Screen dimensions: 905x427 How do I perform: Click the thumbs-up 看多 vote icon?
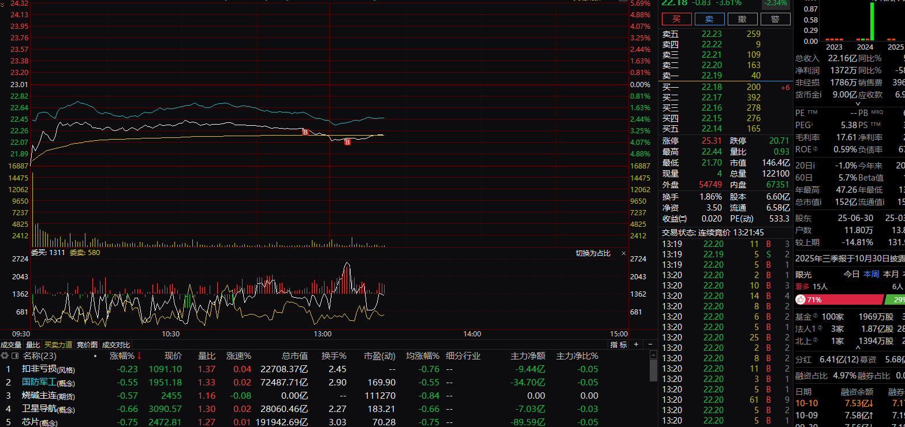point(800,299)
